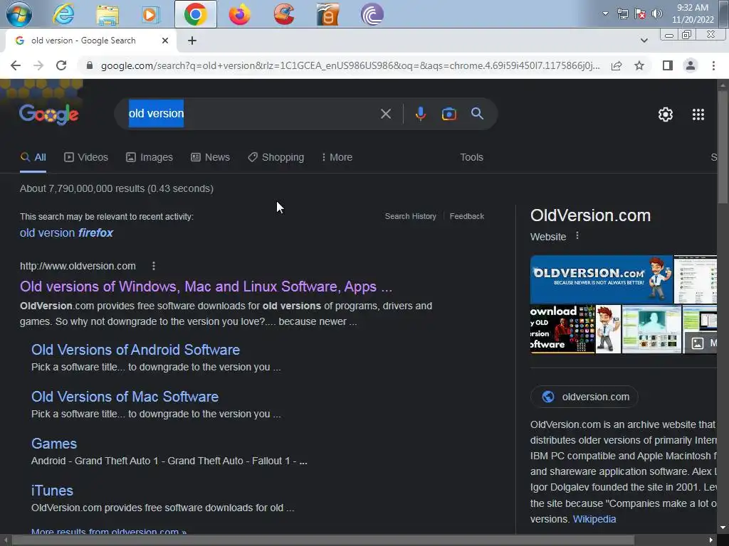Open the Games sitelink
This screenshot has height=546, width=729.
[54, 444]
